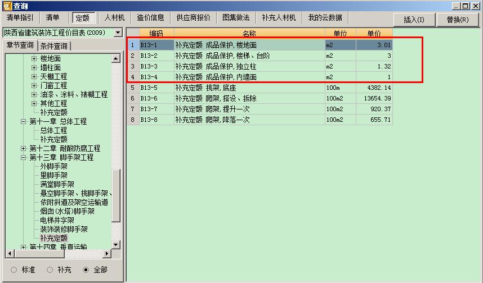Expand the 门窗工程 tree node
Image resolution: width=483 pixels, height=283 pixels.
(x=34, y=85)
